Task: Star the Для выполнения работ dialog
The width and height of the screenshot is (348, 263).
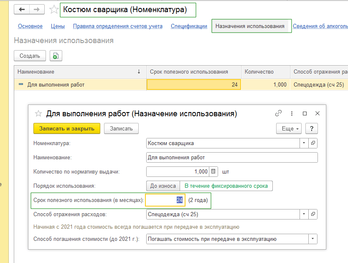Action: 38,113
